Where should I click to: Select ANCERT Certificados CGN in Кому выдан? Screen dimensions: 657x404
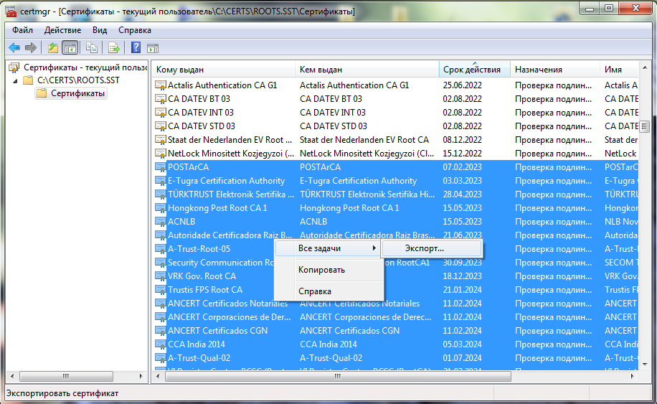pos(217,331)
